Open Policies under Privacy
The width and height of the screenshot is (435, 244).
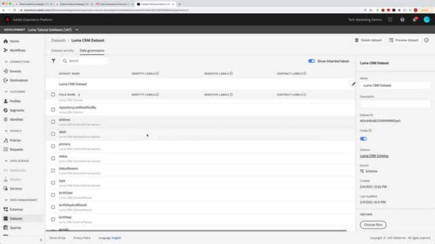click(12, 140)
